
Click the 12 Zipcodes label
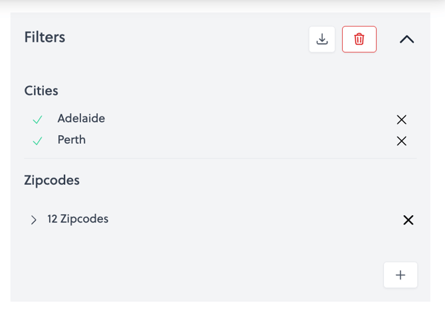point(78,219)
